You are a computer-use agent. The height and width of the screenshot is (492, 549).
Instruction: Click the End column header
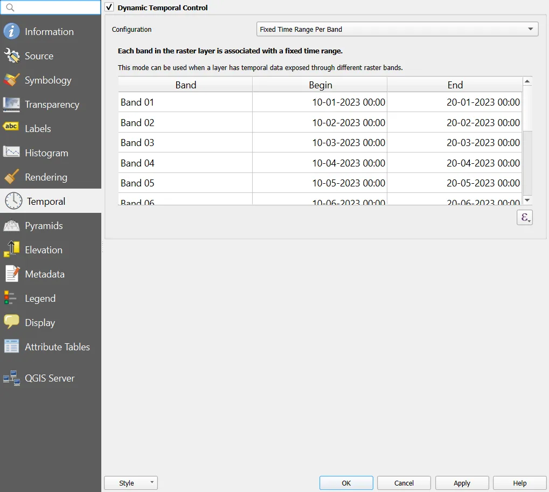(x=455, y=85)
